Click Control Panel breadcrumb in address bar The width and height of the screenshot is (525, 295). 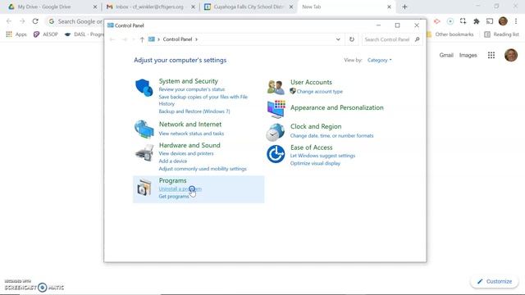click(177, 39)
